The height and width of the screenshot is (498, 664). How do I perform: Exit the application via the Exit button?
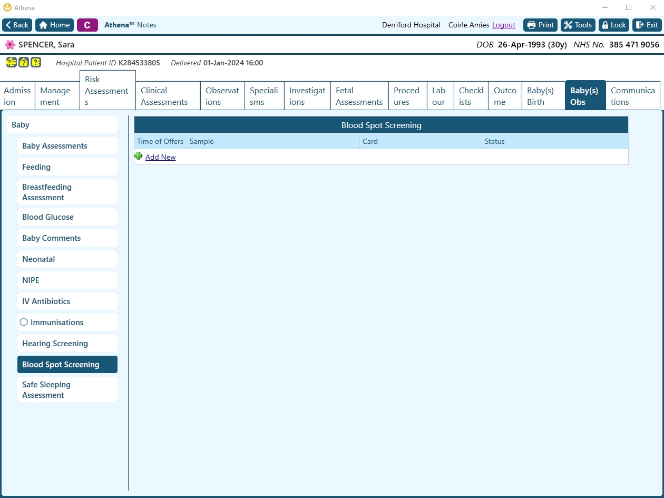point(647,25)
